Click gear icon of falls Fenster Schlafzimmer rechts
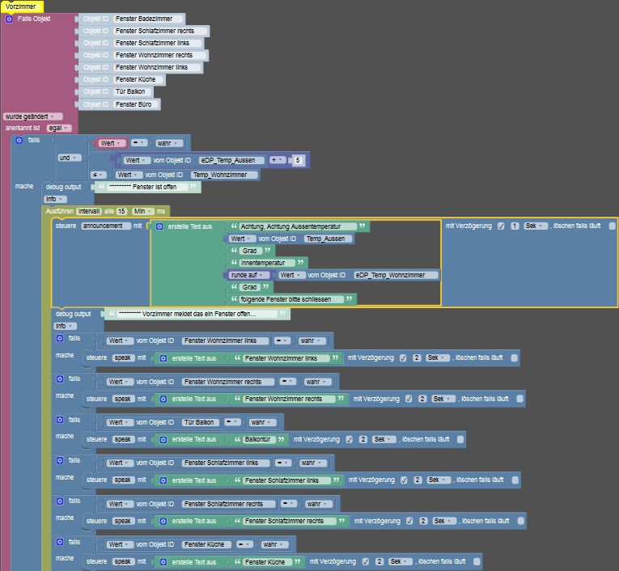The height and width of the screenshot is (571, 619). 60,501
